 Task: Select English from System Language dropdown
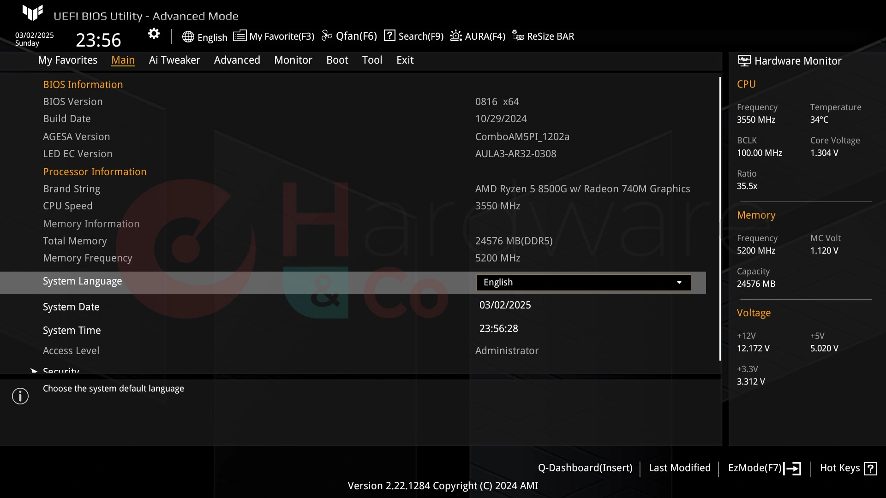coord(582,282)
